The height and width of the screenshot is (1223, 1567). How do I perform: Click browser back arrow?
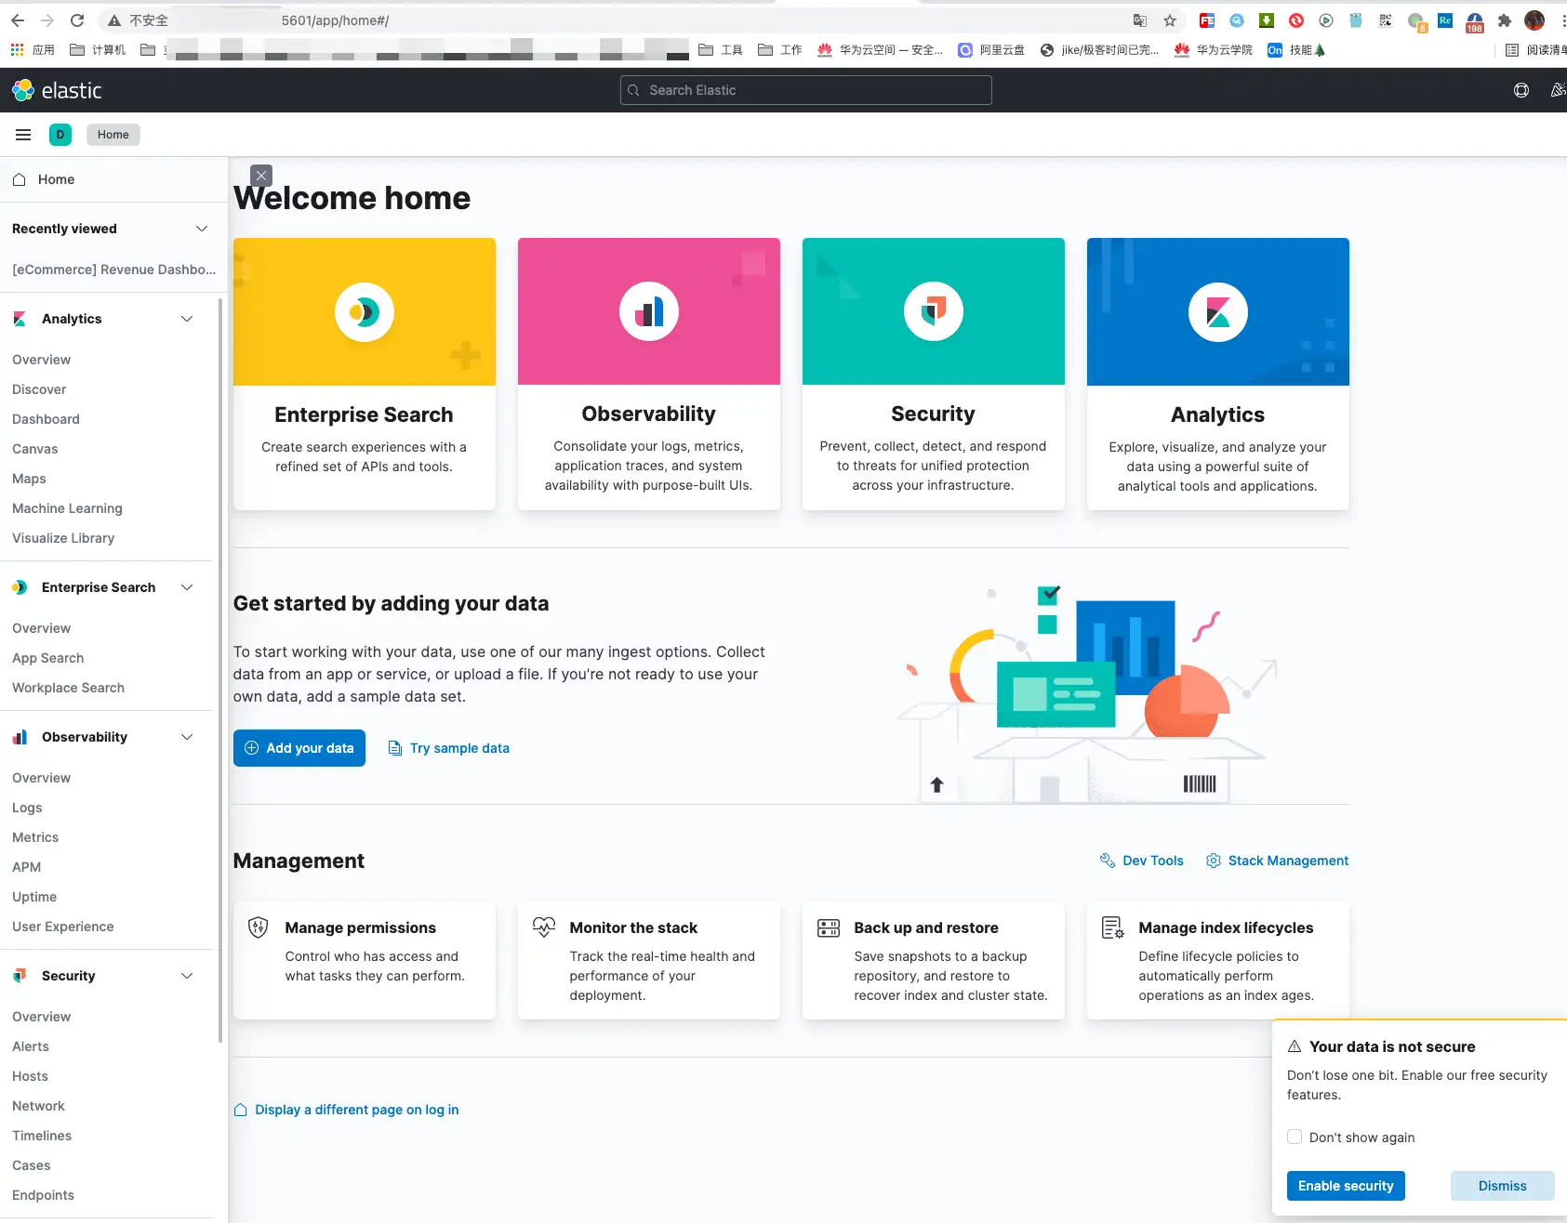(18, 20)
